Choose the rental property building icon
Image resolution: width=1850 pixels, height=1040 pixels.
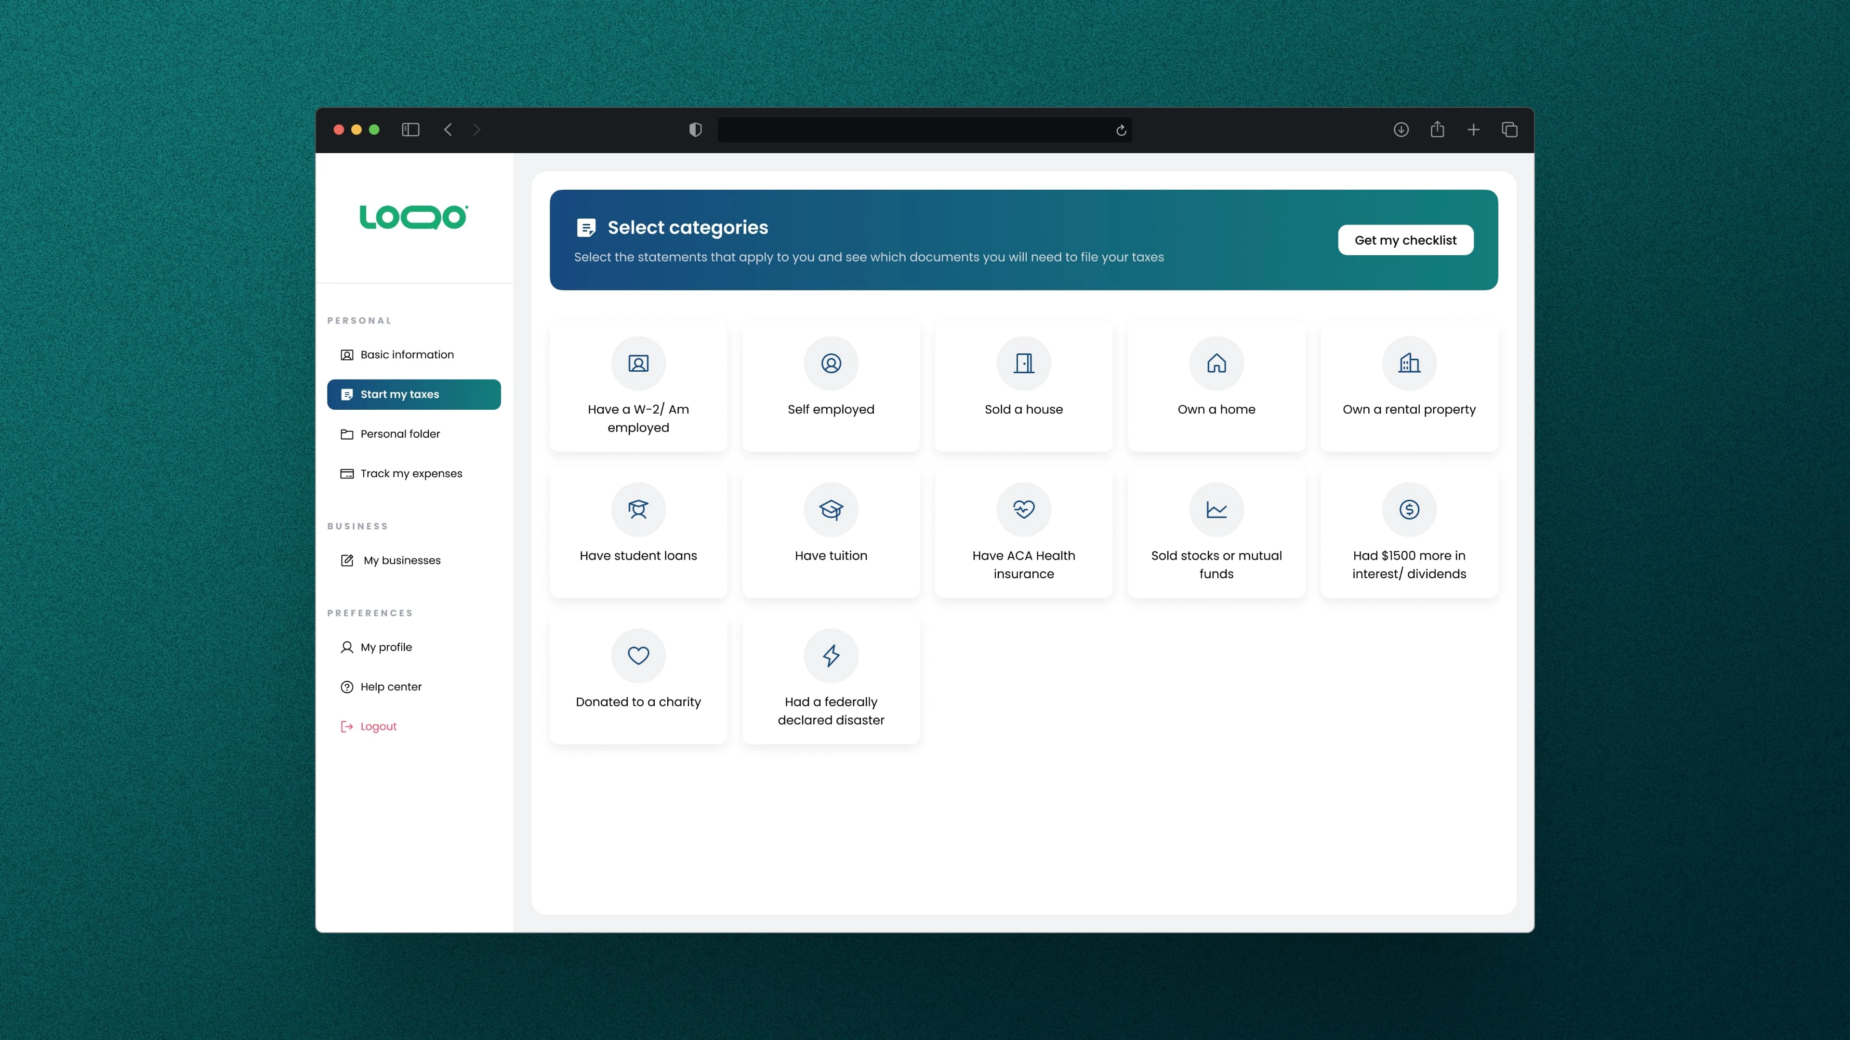[x=1408, y=363]
